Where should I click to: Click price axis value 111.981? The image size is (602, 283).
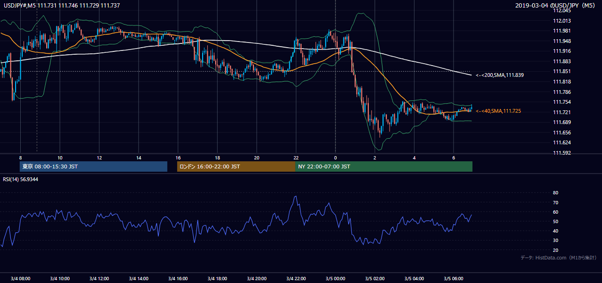(562, 31)
